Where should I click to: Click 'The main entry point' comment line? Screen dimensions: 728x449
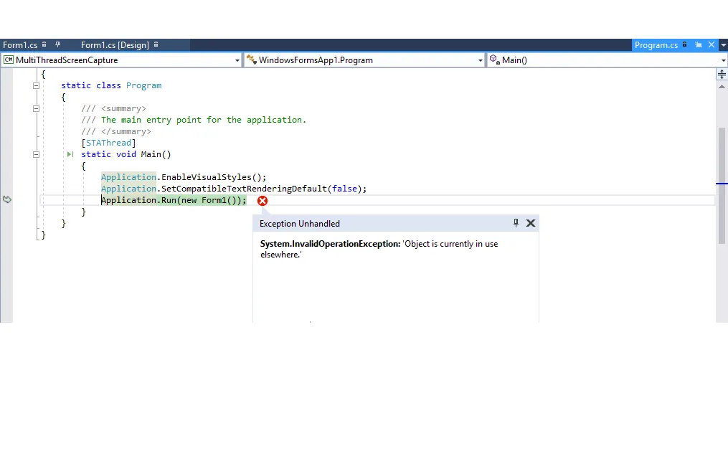[194, 120]
